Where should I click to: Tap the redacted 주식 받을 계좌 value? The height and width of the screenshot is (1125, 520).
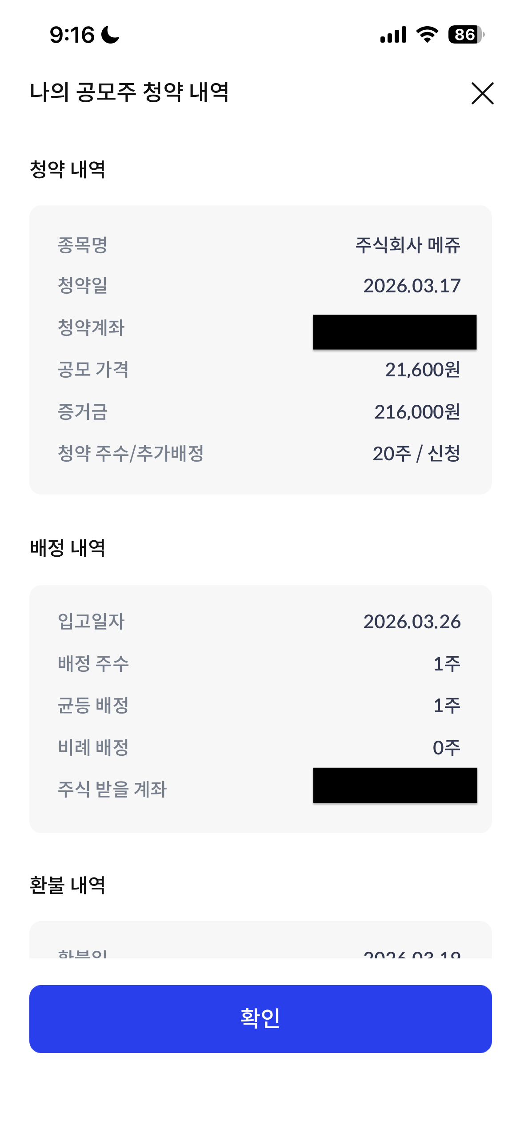pos(395,785)
